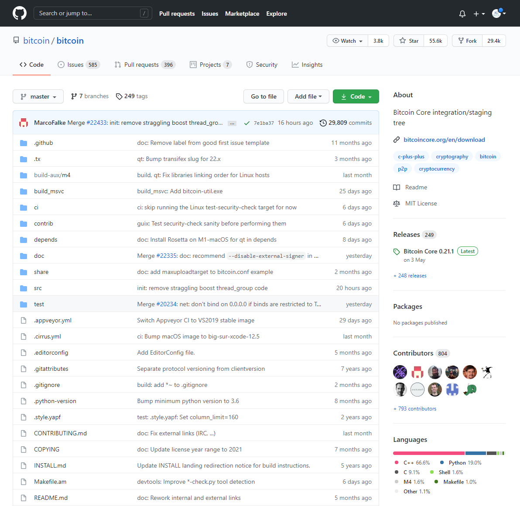This screenshot has height=506, width=520.
Task: Click Marketplace in the top navigation
Action: click(x=242, y=14)
